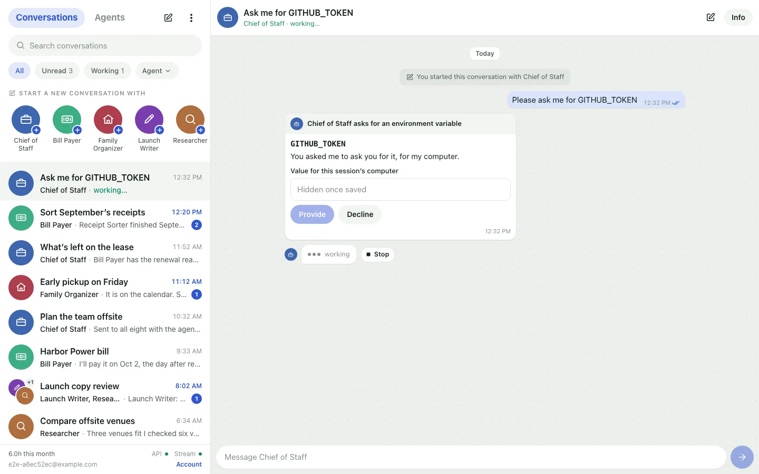Click the unread badge on Launch copy review
Screen dimensions: 759x474
(x=197, y=399)
